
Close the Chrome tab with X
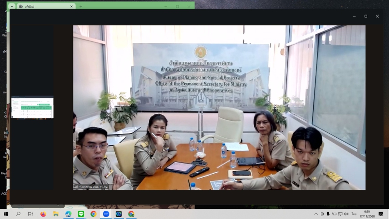point(71,6)
